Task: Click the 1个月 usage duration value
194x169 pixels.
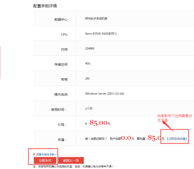Action: tap(89, 109)
